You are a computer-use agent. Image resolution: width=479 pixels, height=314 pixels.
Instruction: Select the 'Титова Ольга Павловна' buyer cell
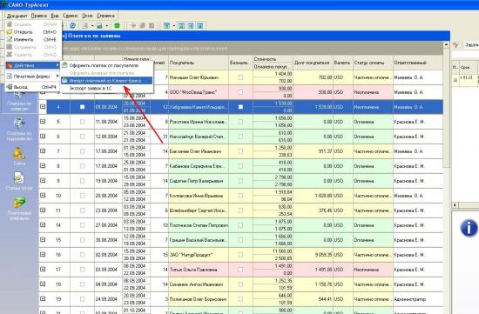pyautogui.click(x=199, y=270)
